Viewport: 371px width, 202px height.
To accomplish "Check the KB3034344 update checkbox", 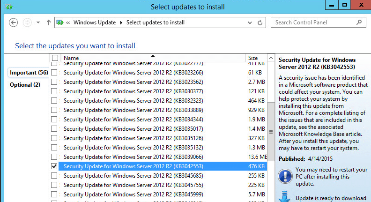I will (x=54, y=120).
